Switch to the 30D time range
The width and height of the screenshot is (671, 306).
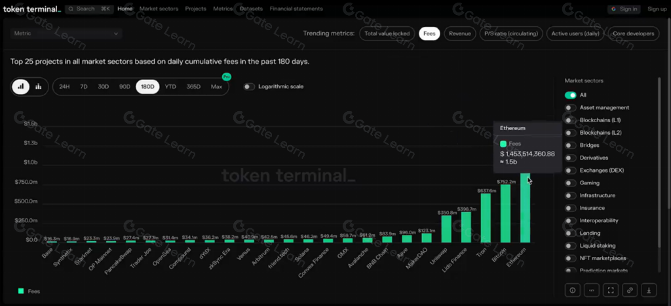click(x=104, y=86)
